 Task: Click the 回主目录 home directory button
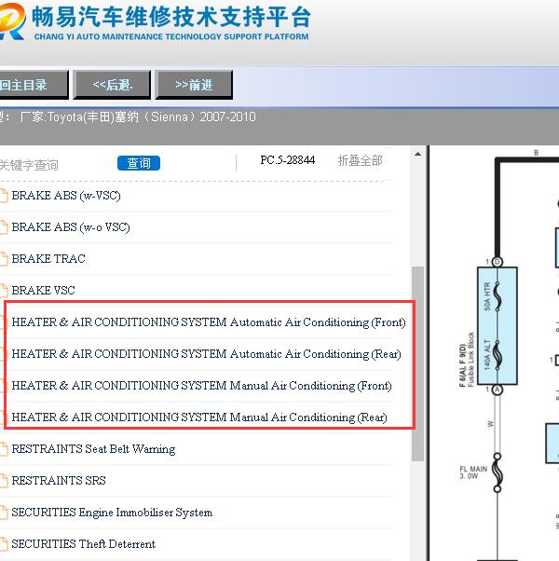(x=34, y=85)
